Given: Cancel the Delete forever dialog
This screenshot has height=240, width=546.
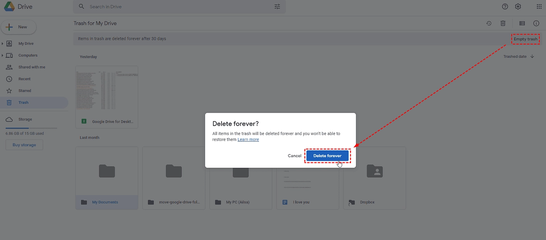Looking at the screenshot, I should click(294, 156).
